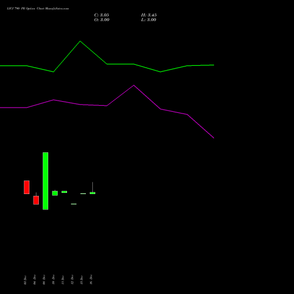Select the second red candle for 04 Dec

click(x=36, y=200)
